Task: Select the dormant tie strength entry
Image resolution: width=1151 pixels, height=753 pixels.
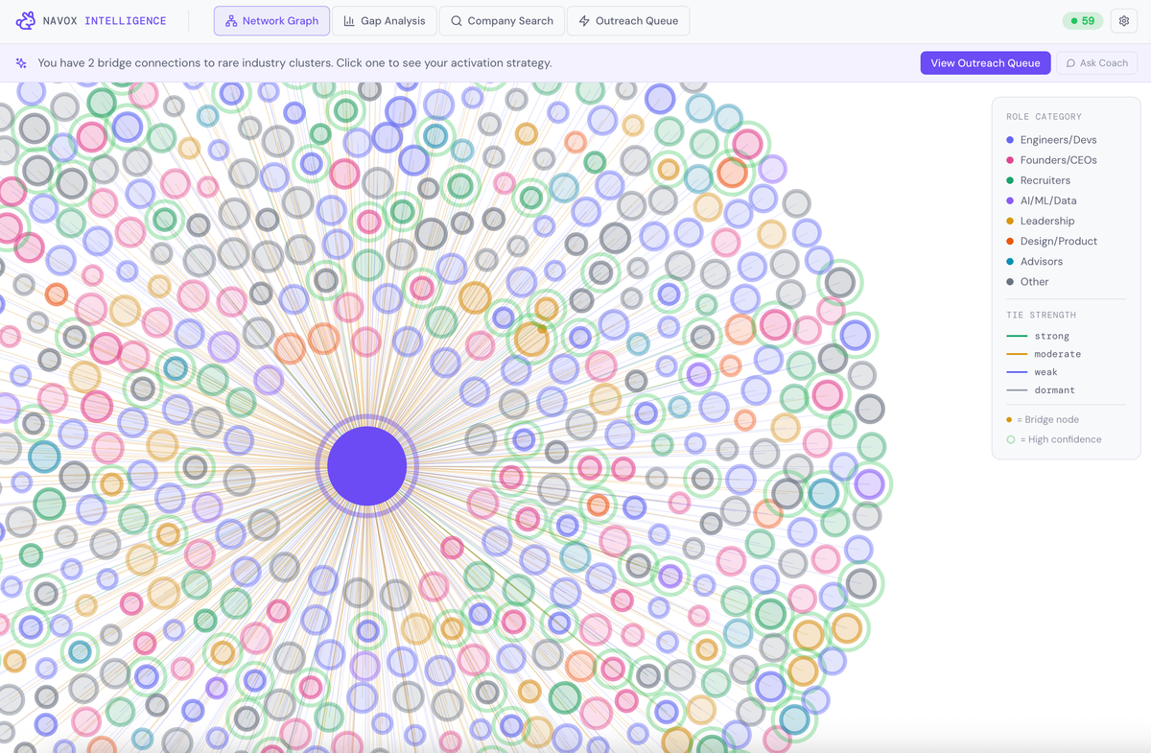Action: [1053, 390]
